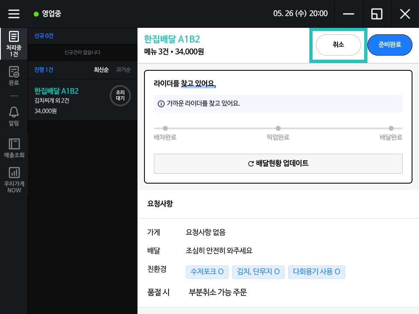Click the 라이더를 찾고 있어요 heading
This screenshot has height=314, width=419.
click(x=185, y=83)
